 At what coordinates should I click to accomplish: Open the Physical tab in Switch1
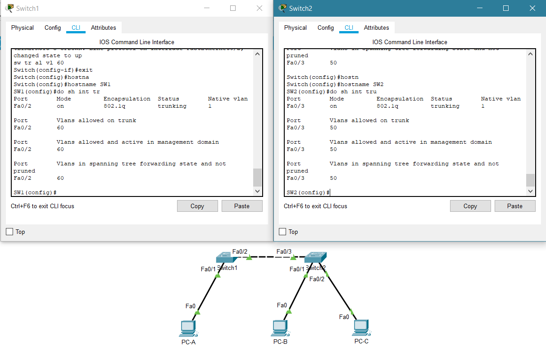pos(23,27)
